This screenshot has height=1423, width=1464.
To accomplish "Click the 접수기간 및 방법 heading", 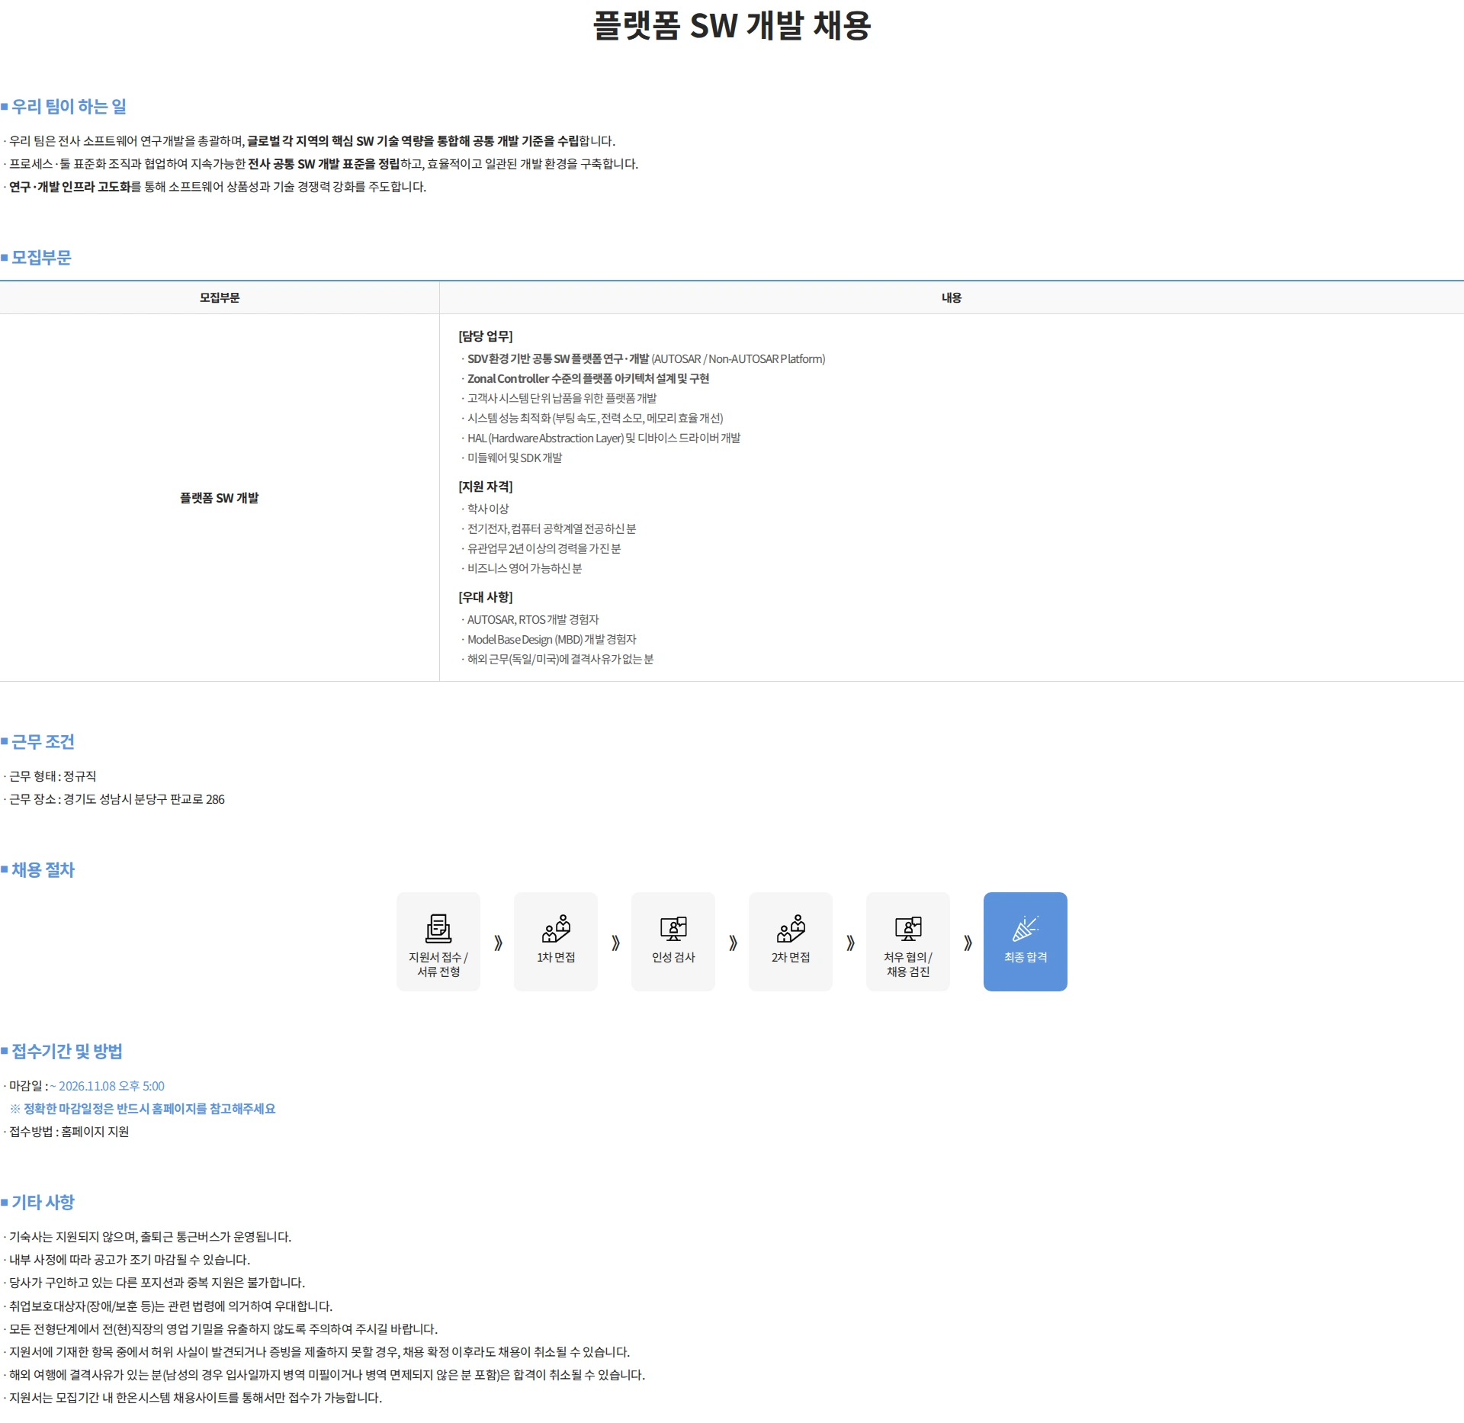I will [x=66, y=1051].
